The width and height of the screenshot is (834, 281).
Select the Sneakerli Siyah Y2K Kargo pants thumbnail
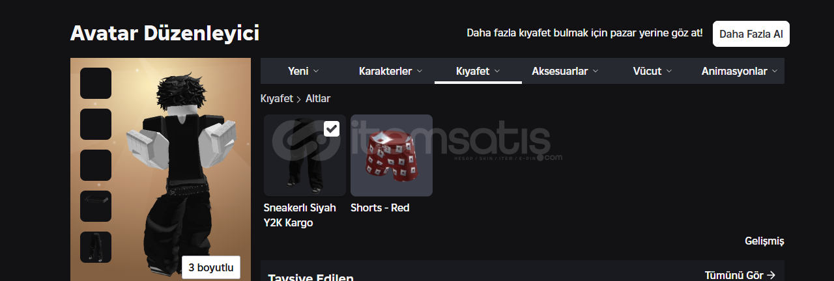point(304,155)
